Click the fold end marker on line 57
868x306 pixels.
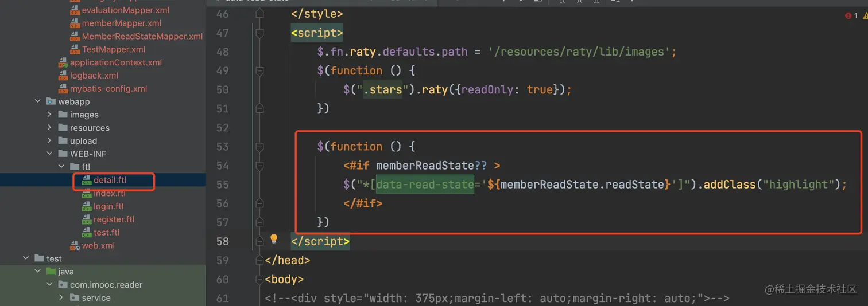(x=259, y=222)
